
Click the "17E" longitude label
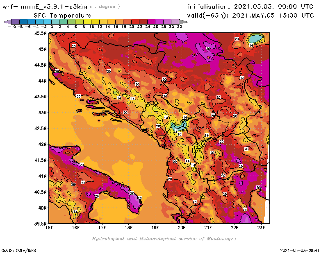(x=102, y=228)
